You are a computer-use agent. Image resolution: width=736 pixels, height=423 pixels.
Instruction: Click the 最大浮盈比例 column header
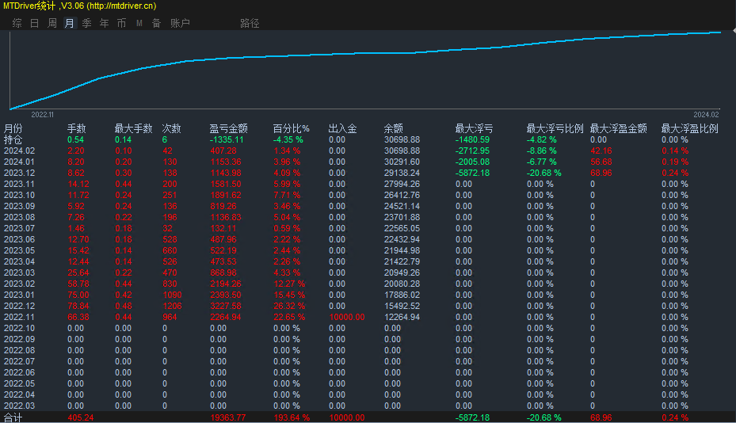click(x=689, y=128)
